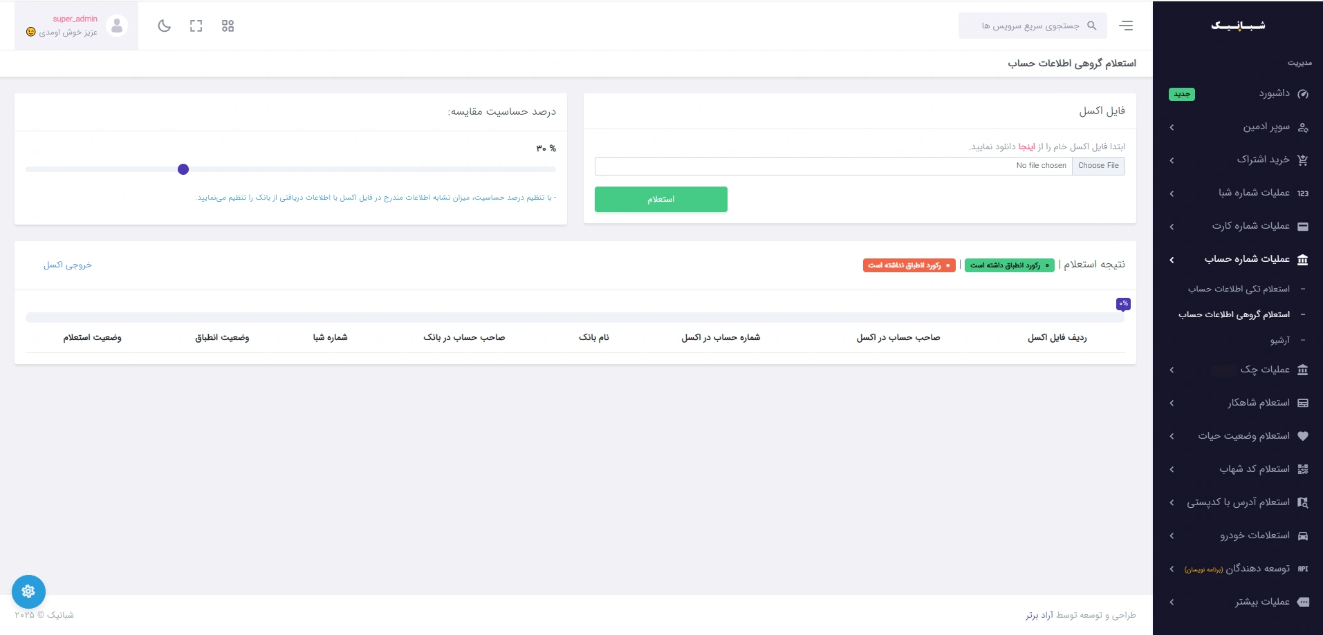1323x635 pixels.
Task: Open استعلام تکی اطلاعات حساب submenu item
Action: coord(1239,289)
